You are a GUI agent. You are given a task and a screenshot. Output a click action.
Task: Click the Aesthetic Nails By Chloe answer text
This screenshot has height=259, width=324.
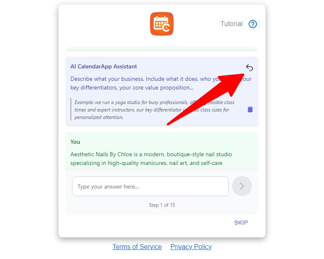pyautogui.click(x=151, y=159)
